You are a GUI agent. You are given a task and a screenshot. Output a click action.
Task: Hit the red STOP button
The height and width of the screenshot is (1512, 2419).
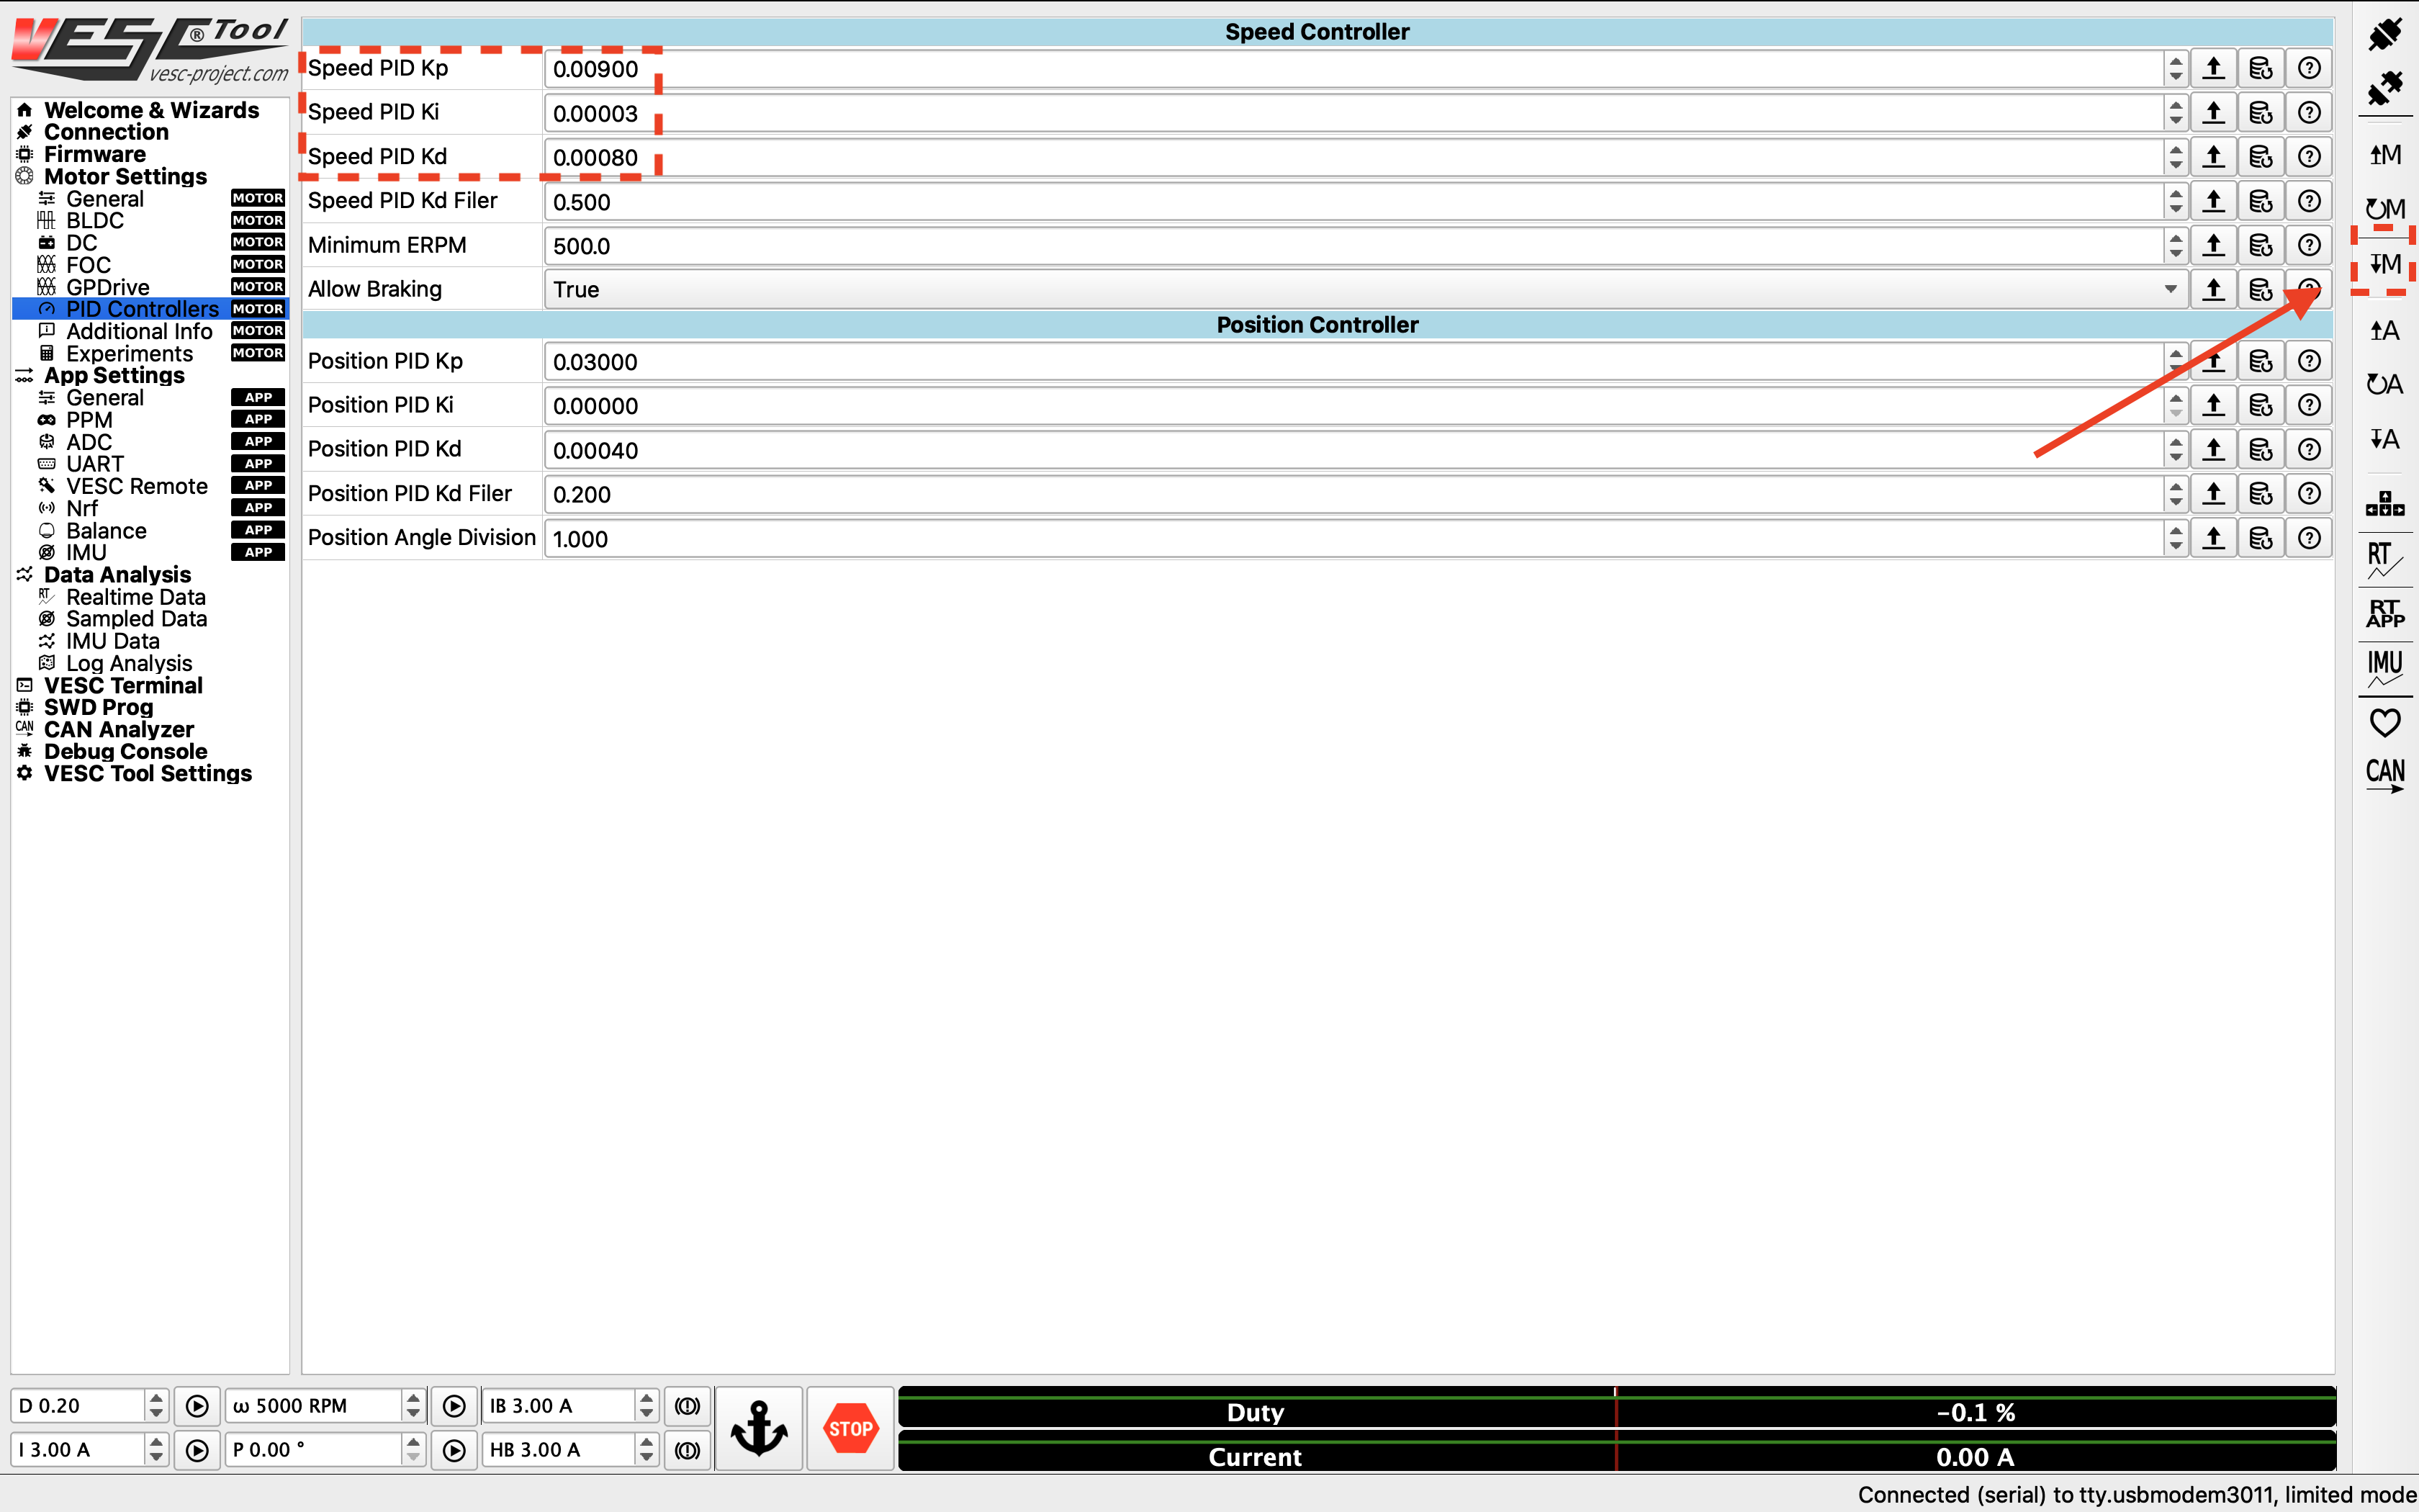tap(851, 1428)
